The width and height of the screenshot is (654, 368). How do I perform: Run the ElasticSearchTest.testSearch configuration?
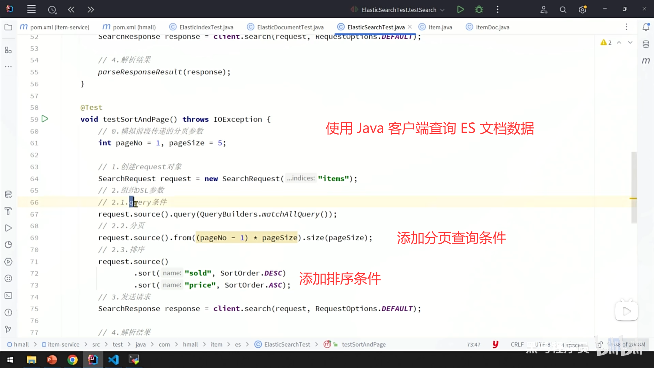(460, 10)
